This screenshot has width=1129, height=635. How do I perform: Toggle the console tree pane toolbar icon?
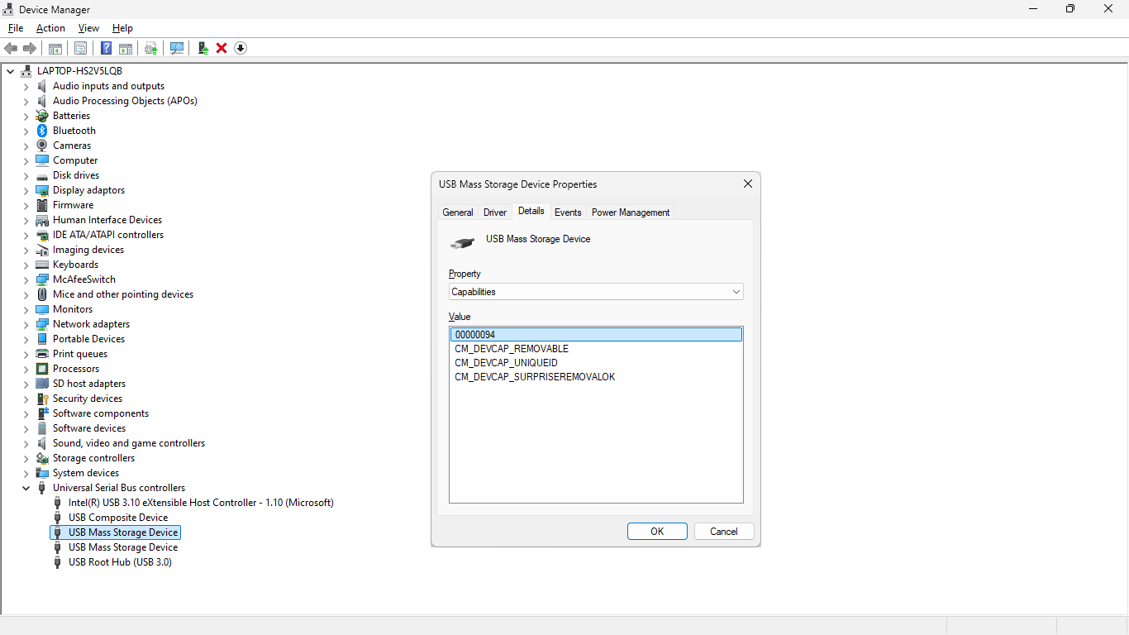[x=55, y=48]
